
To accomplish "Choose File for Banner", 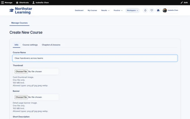I will click(21, 97).
